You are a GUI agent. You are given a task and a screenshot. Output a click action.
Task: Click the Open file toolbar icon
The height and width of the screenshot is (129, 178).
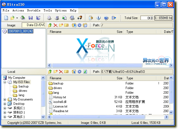pos(13,18)
